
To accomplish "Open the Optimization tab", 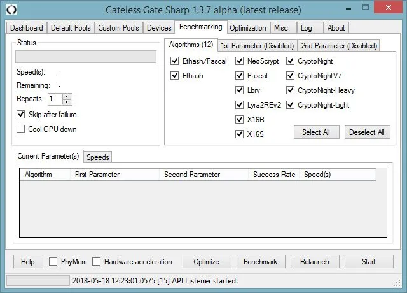I will pyautogui.click(x=248, y=28).
